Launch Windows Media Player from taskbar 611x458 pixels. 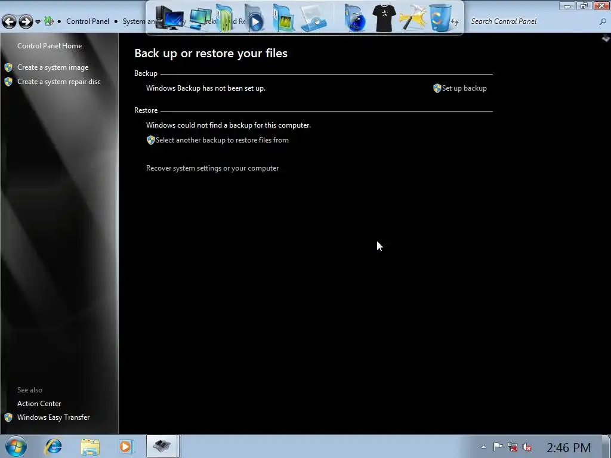(x=126, y=446)
